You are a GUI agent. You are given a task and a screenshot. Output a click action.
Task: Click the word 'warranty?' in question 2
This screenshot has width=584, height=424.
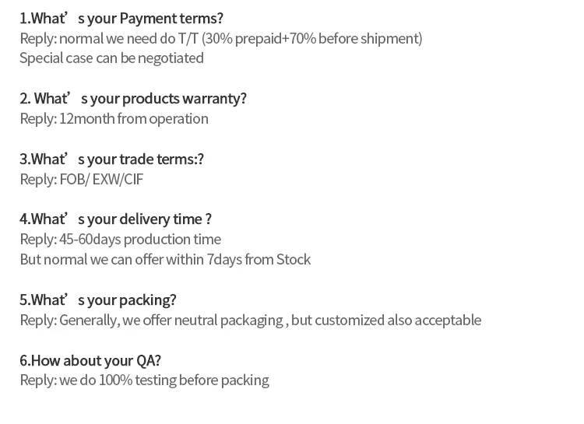[x=215, y=99]
